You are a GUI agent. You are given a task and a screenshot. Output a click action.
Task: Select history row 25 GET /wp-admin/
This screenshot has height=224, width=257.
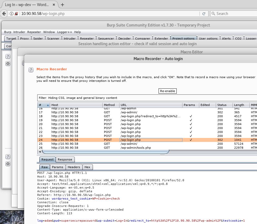[147, 144]
